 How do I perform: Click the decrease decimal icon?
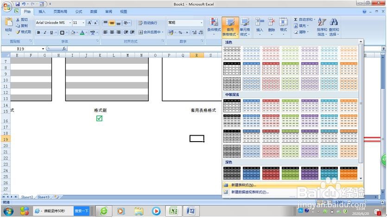tap(201, 32)
